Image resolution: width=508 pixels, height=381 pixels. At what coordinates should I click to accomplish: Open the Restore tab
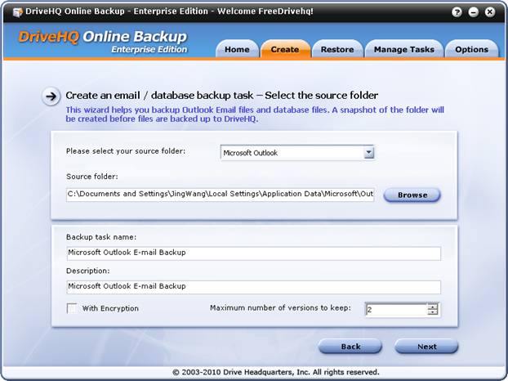point(336,50)
